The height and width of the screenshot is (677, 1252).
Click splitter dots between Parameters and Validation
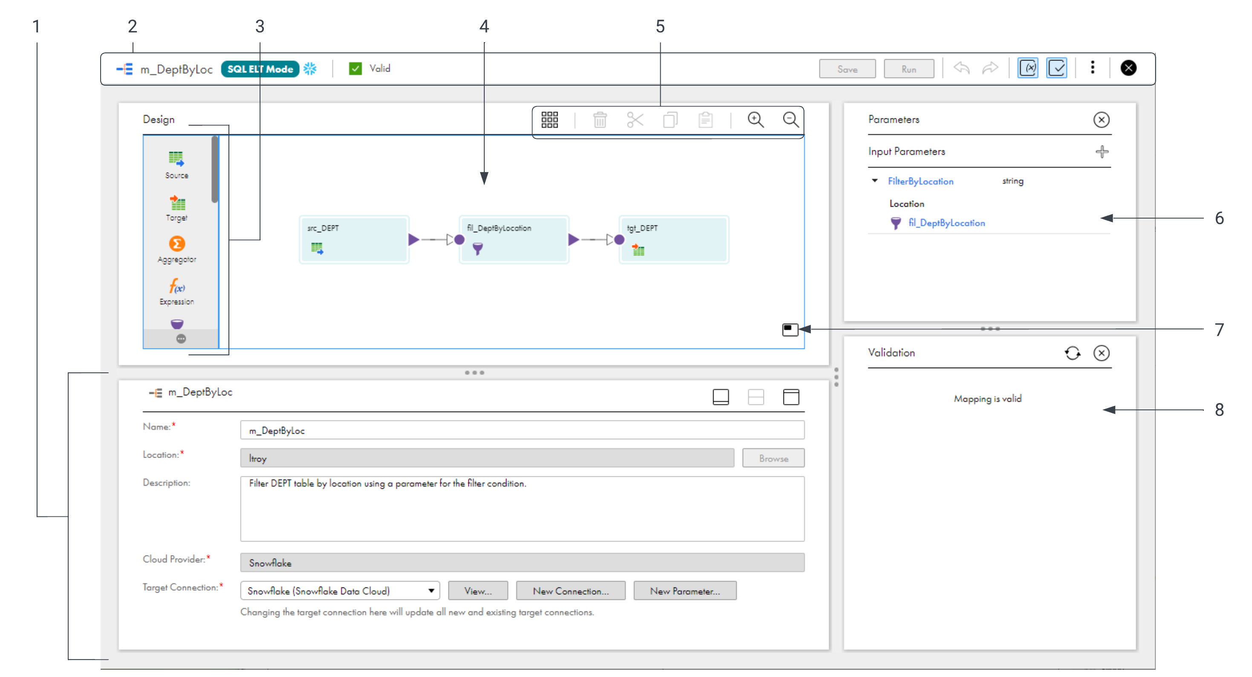pos(990,329)
